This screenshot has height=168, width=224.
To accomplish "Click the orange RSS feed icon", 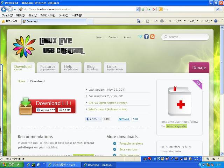I will click(152, 37).
